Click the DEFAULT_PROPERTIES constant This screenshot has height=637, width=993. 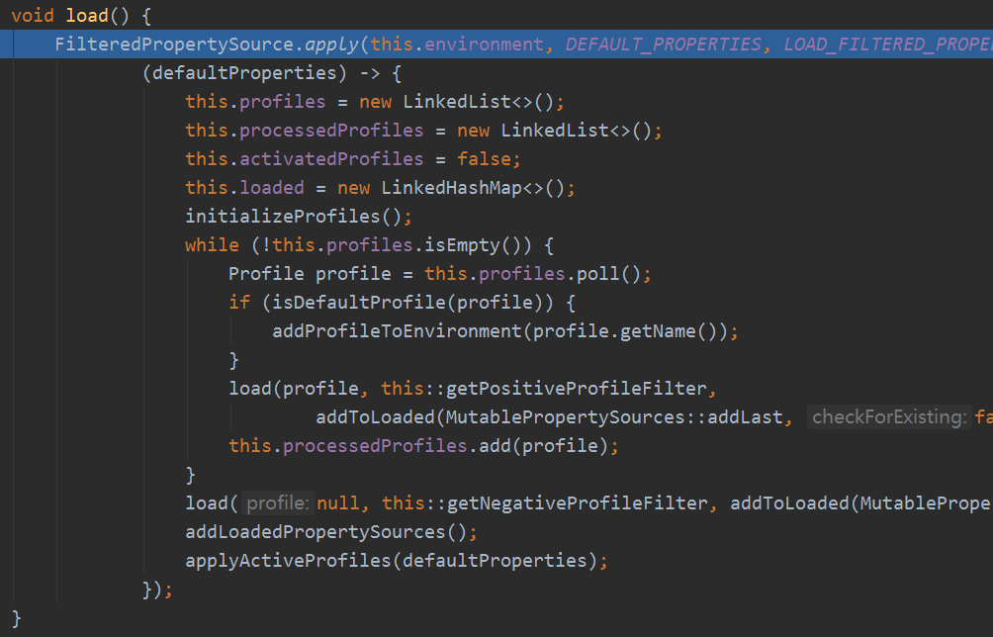[x=663, y=45]
